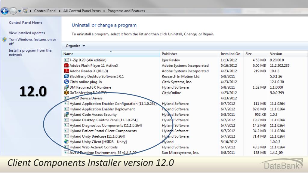Click the arrow before Control Panel breadcrumb
This screenshot has width=308, height=173.
click(31, 11)
